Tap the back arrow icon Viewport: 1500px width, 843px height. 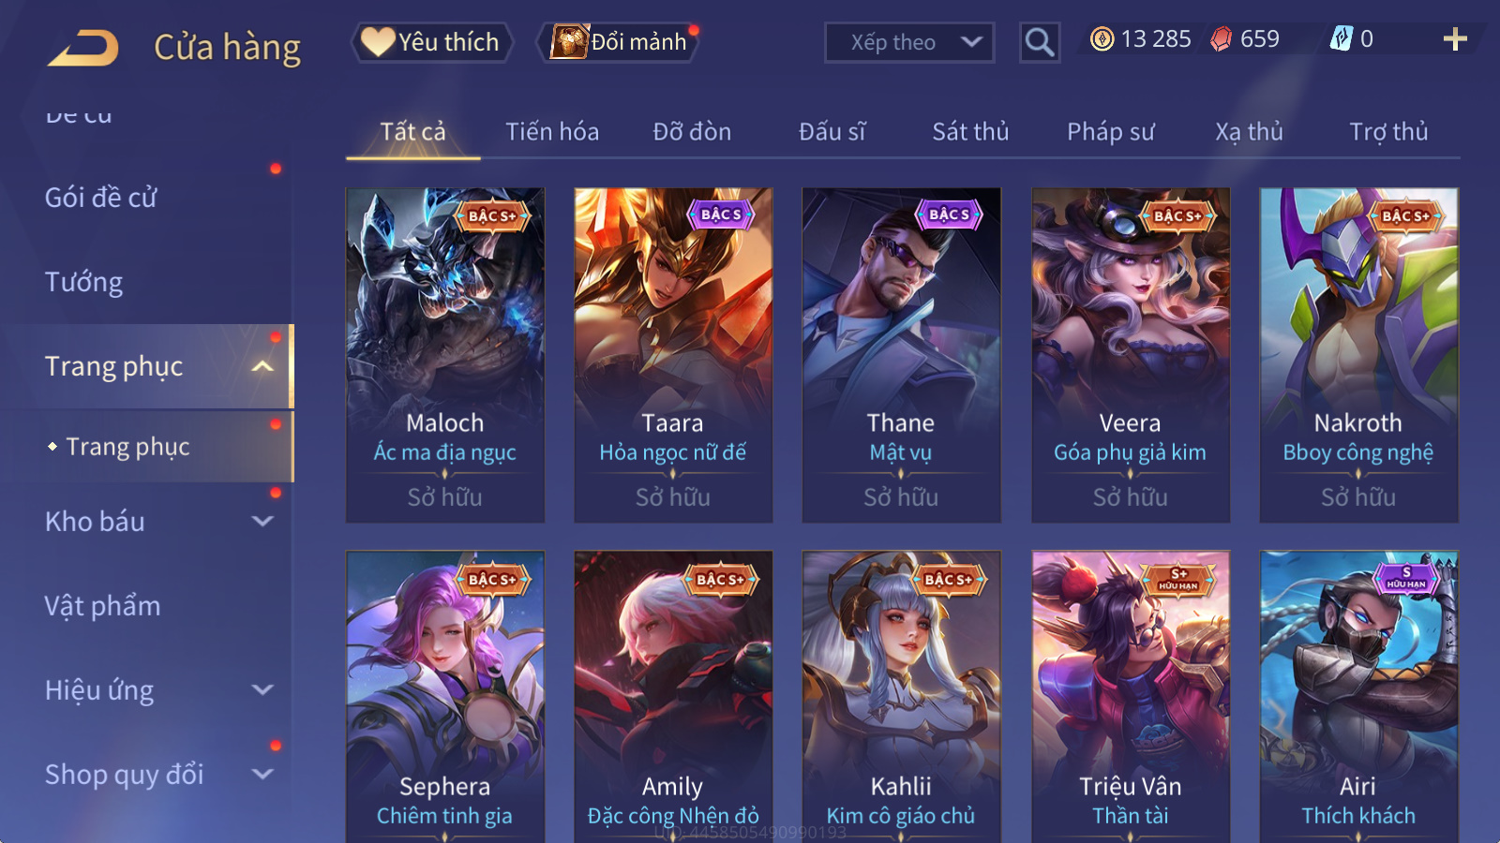click(83, 47)
